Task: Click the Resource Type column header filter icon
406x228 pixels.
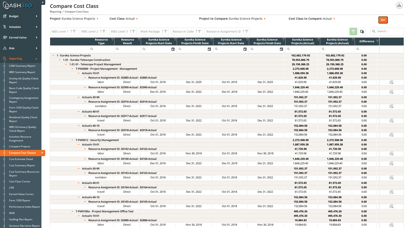Action: [x=112, y=40]
